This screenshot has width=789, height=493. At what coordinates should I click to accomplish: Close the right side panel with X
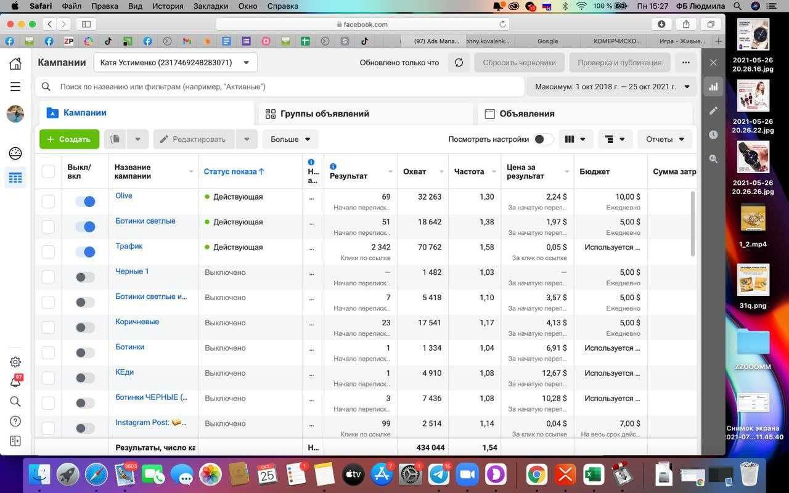point(713,62)
